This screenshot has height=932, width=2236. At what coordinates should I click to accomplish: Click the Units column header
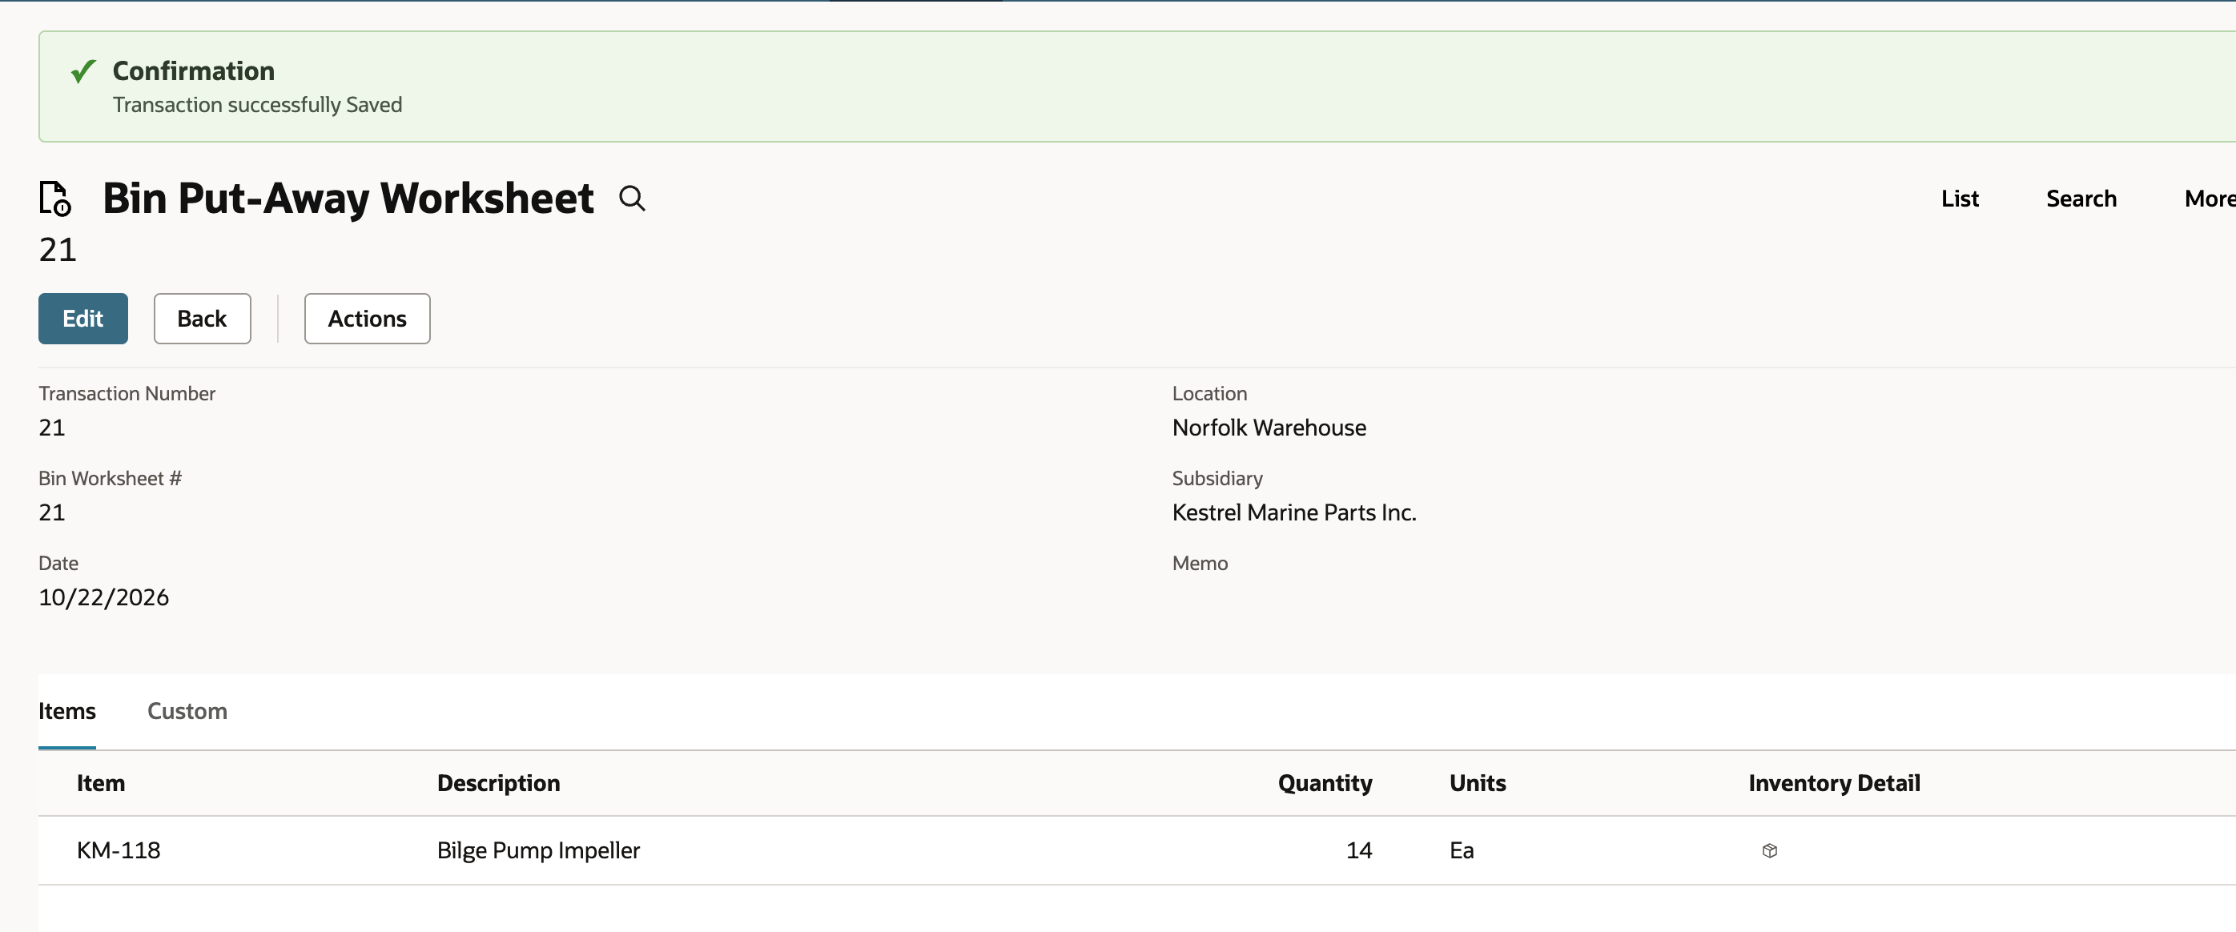1478,783
